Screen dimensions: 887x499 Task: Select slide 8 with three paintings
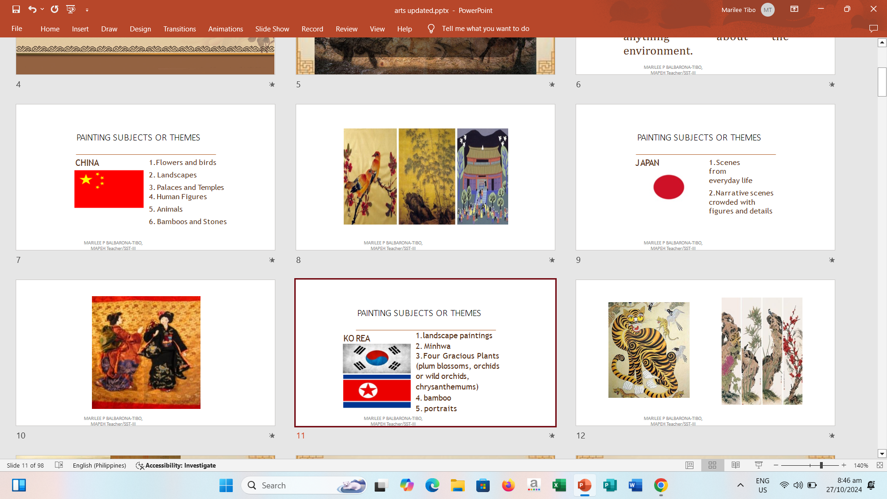click(x=425, y=177)
